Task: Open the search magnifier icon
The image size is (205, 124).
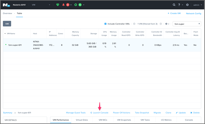Action: (x=174, y=5)
